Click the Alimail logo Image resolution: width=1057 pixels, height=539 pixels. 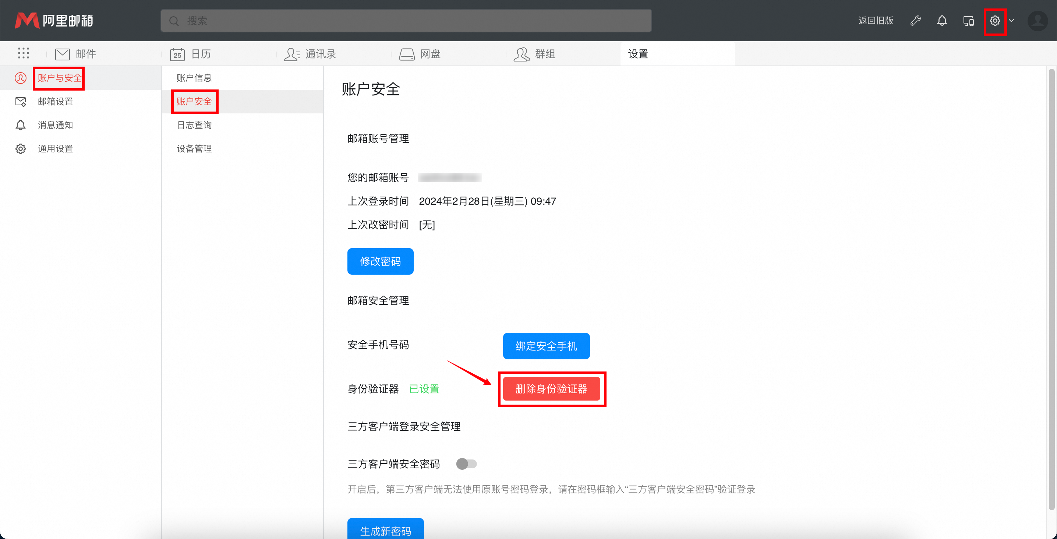pos(54,21)
